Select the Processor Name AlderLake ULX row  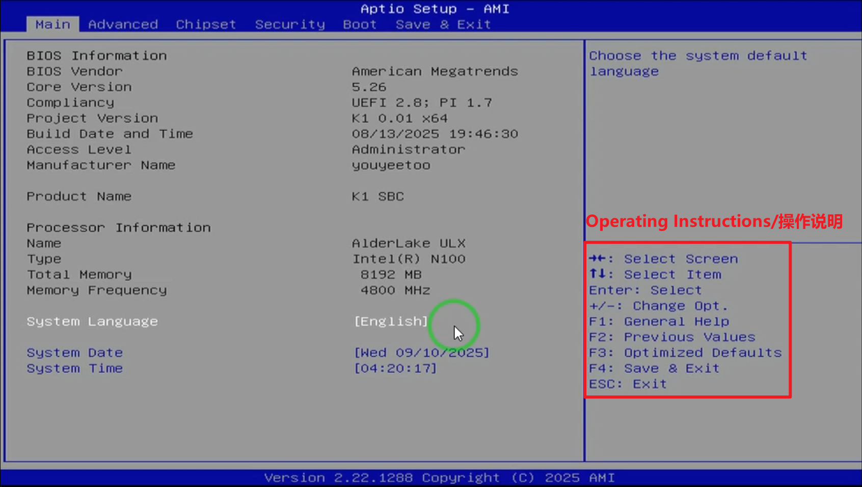point(408,243)
